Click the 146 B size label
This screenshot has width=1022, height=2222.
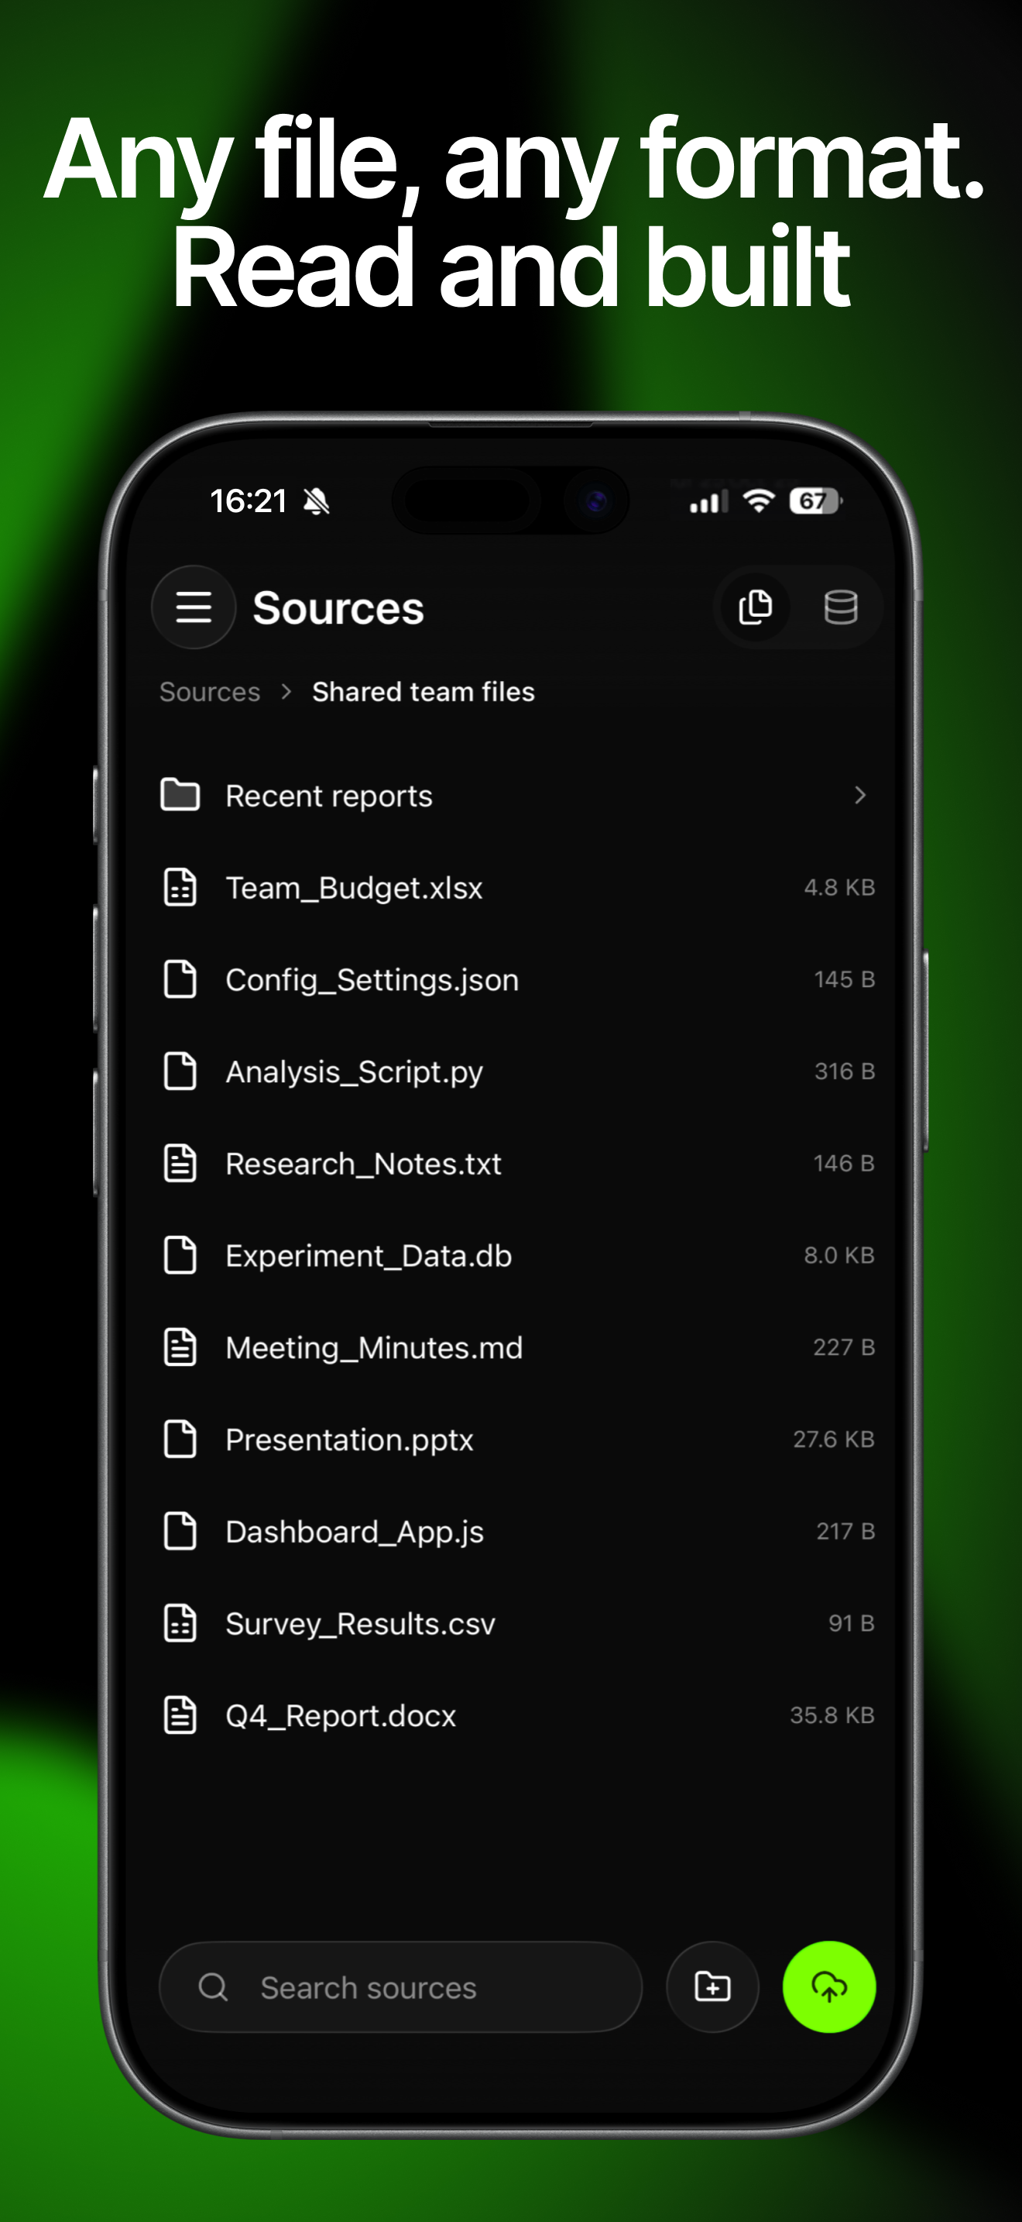pyautogui.click(x=845, y=1164)
